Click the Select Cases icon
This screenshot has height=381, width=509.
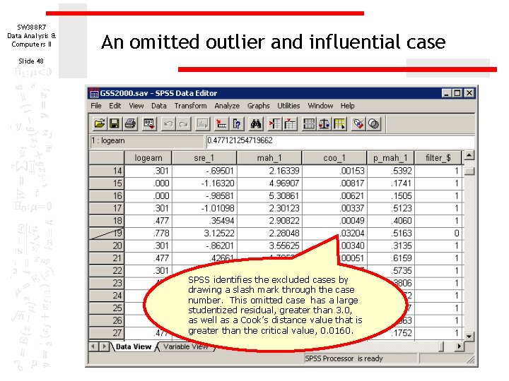[x=339, y=123]
